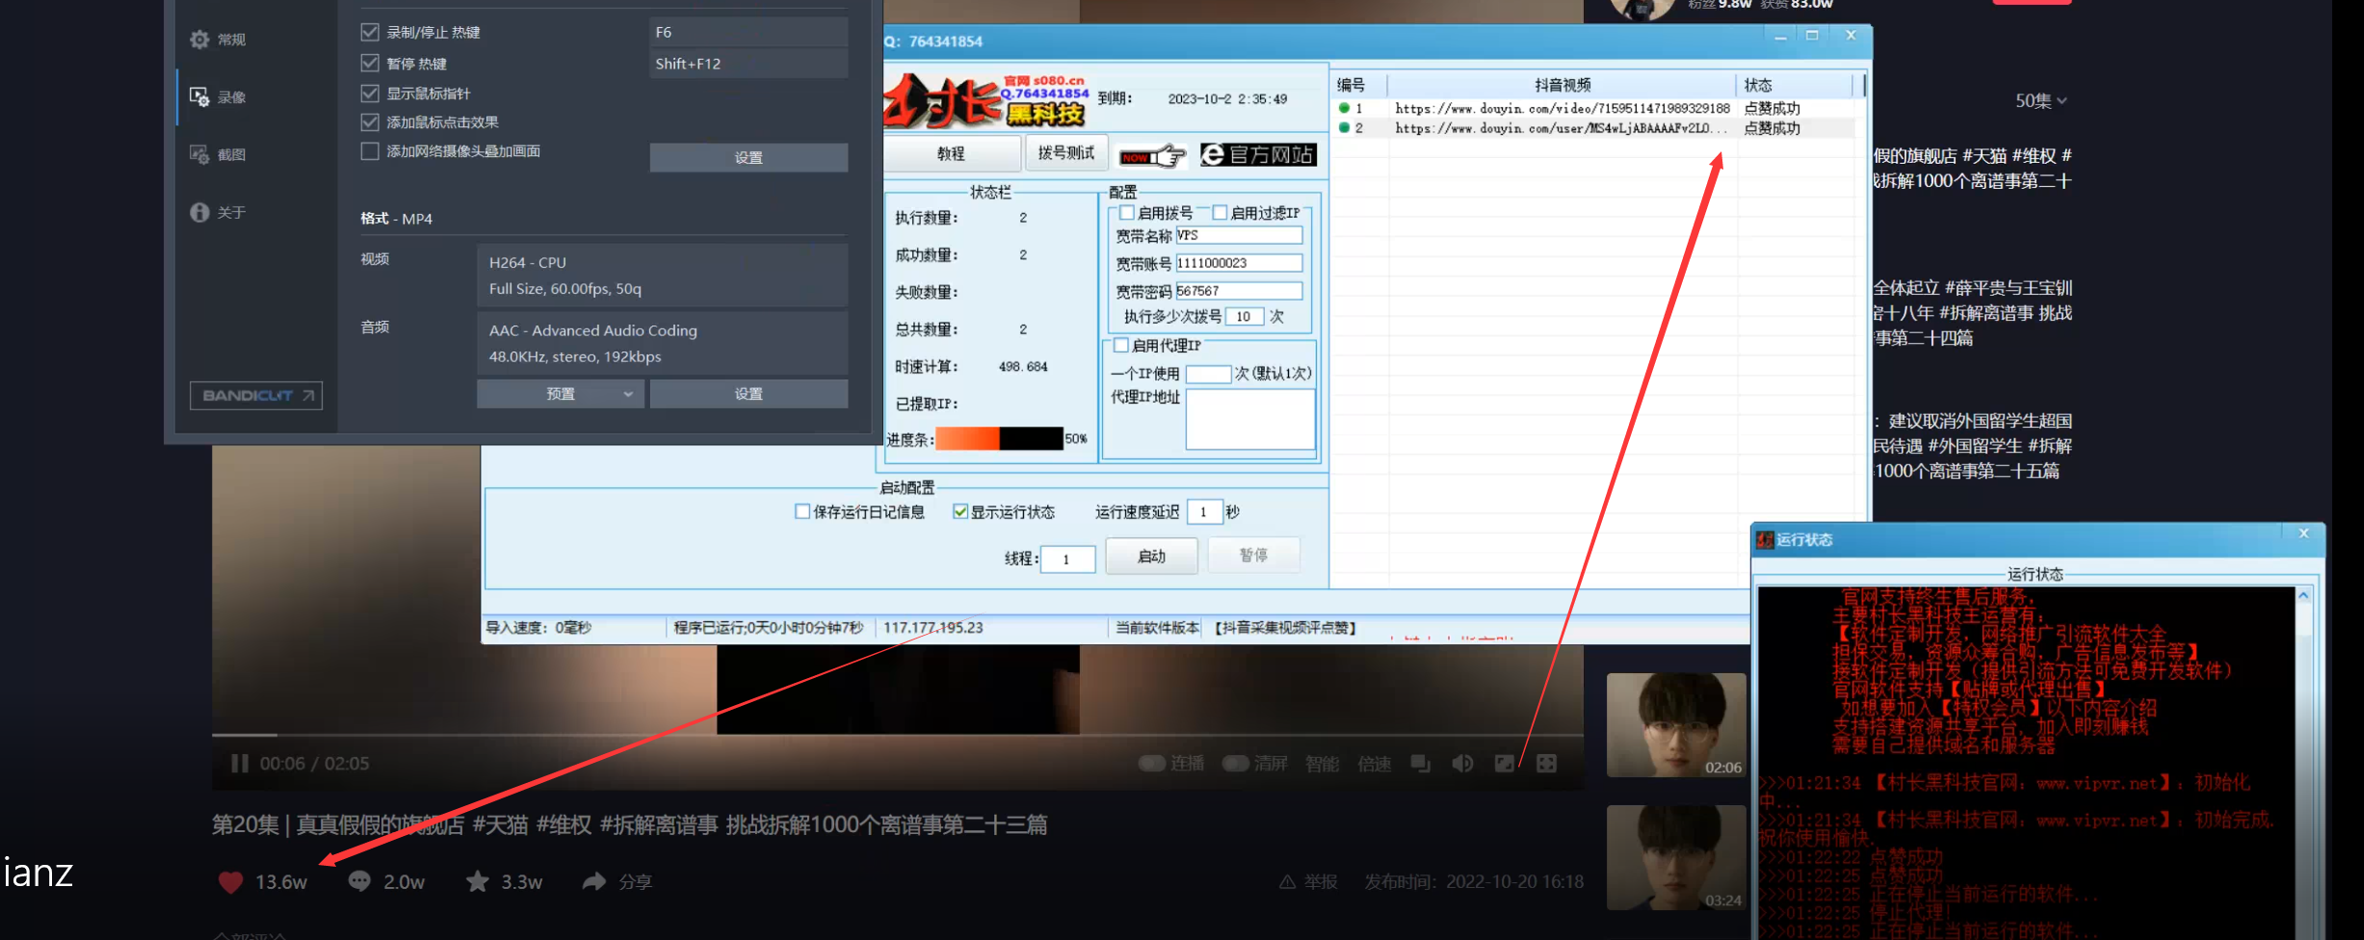Click the web fullscreen icon
This screenshot has height=940, width=2364.
click(1504, 764)
